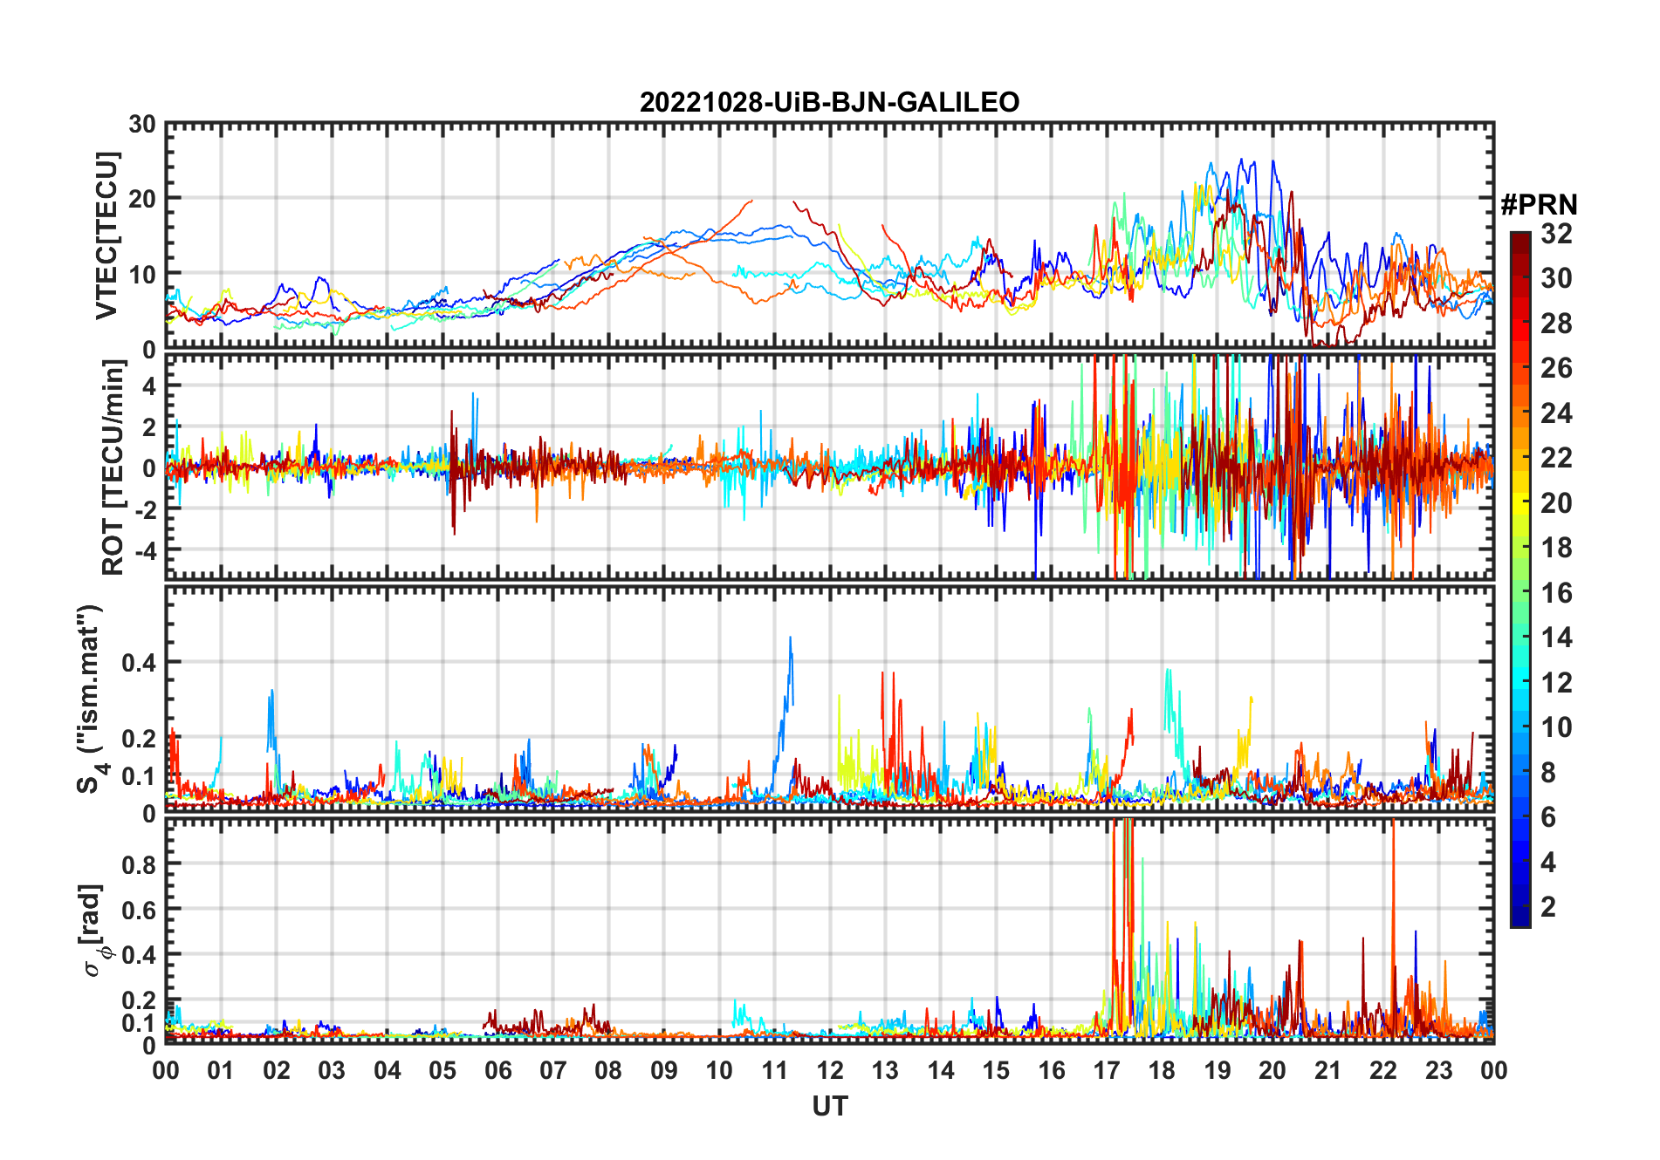1660x1160 pixels.
Task: Click inside the ROT plot panel
Action: coord(830,466)
